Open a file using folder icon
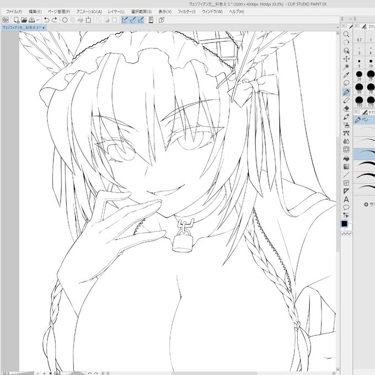The height and width of the screenshot is (375, 375). coord(24,20)
